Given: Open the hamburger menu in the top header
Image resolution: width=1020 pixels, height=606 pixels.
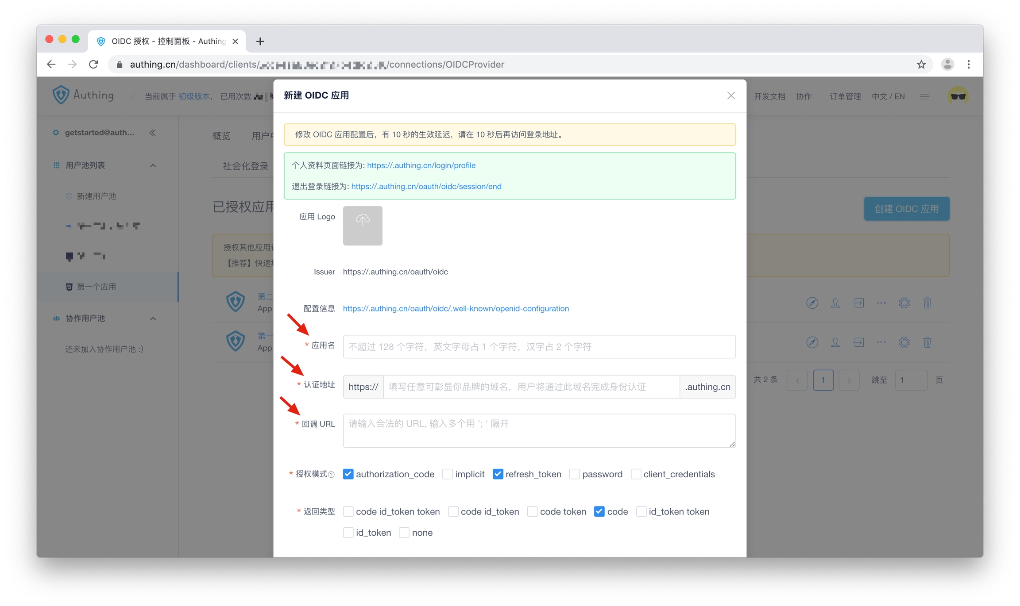Looking at the screenshot, I should (924, 96).
